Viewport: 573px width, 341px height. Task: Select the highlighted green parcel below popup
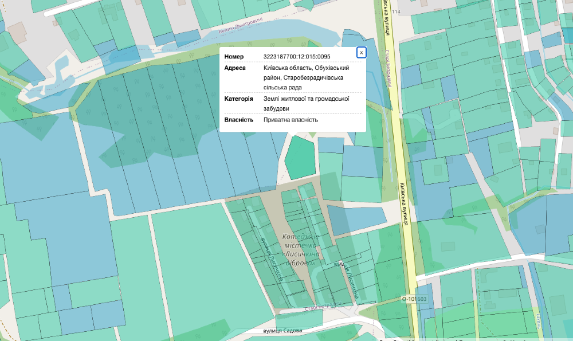pyautogui.click(x=300, y=158)
